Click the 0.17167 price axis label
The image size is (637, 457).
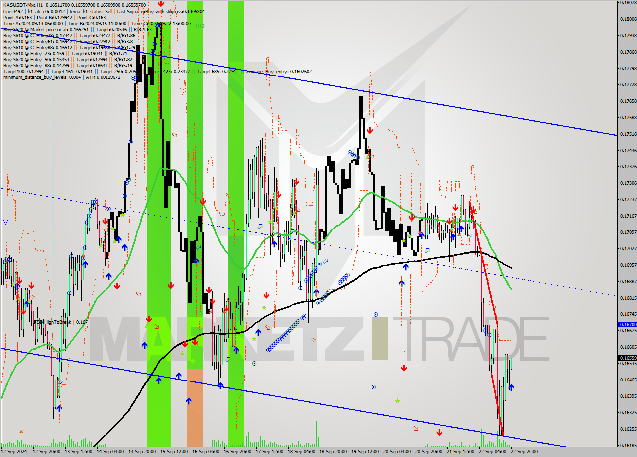[628, 216]
